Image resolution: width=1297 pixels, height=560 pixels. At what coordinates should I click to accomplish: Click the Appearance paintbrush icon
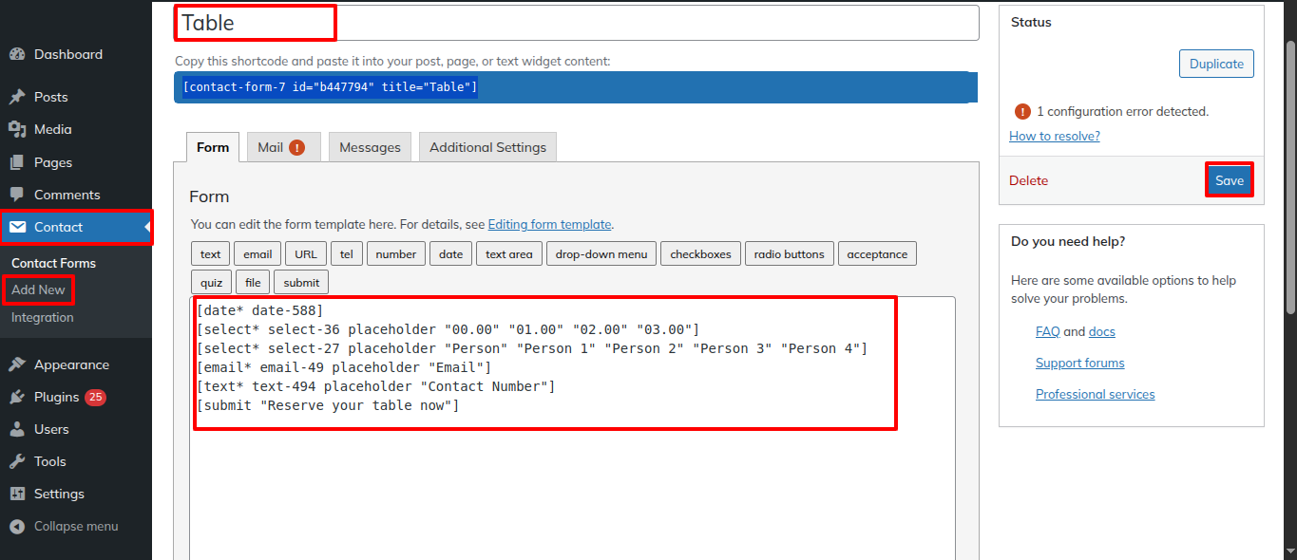[x=17, y=364]
